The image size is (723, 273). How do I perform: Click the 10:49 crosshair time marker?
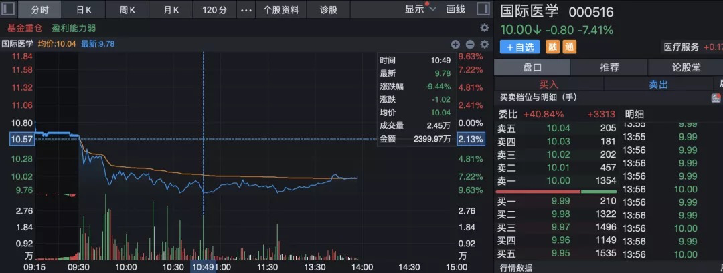[x=203, y=266]
